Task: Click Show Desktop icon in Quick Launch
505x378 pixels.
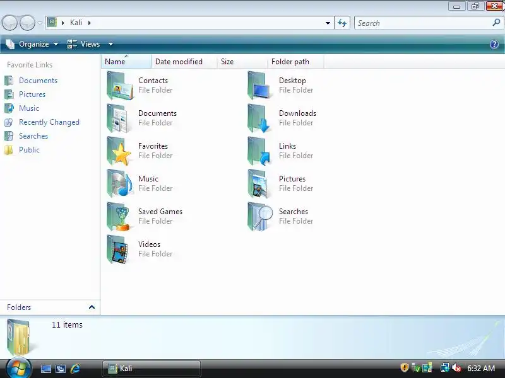Action: [x=45, y=369]
